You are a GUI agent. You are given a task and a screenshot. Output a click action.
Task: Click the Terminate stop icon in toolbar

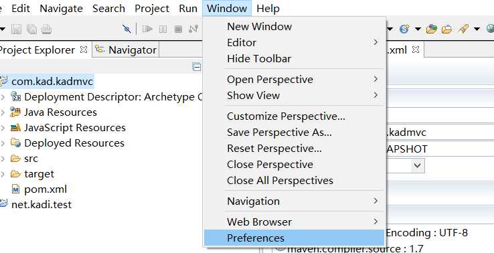[x=178, y=29]
